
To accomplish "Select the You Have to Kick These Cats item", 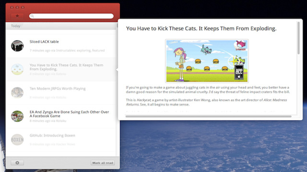I will (x=61, y=69).
